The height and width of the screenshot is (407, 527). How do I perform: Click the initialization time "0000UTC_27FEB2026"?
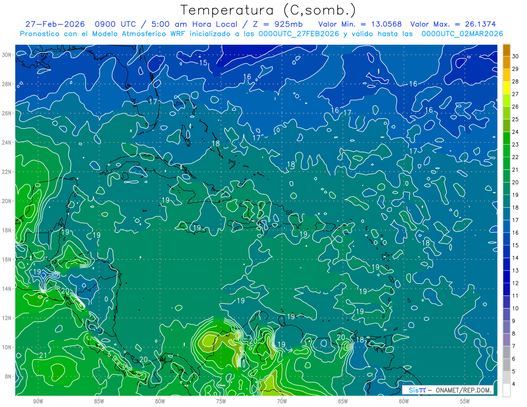tap(299, 34)
